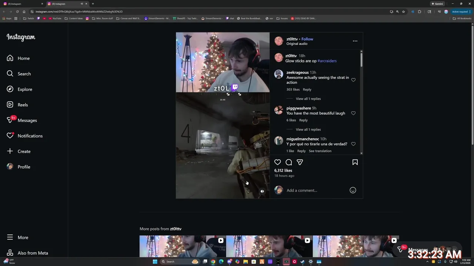Image resolution: width=474 pixels, height=266 pixels.
Task: Open Notifications in sidebar
Action: (25, 136)
